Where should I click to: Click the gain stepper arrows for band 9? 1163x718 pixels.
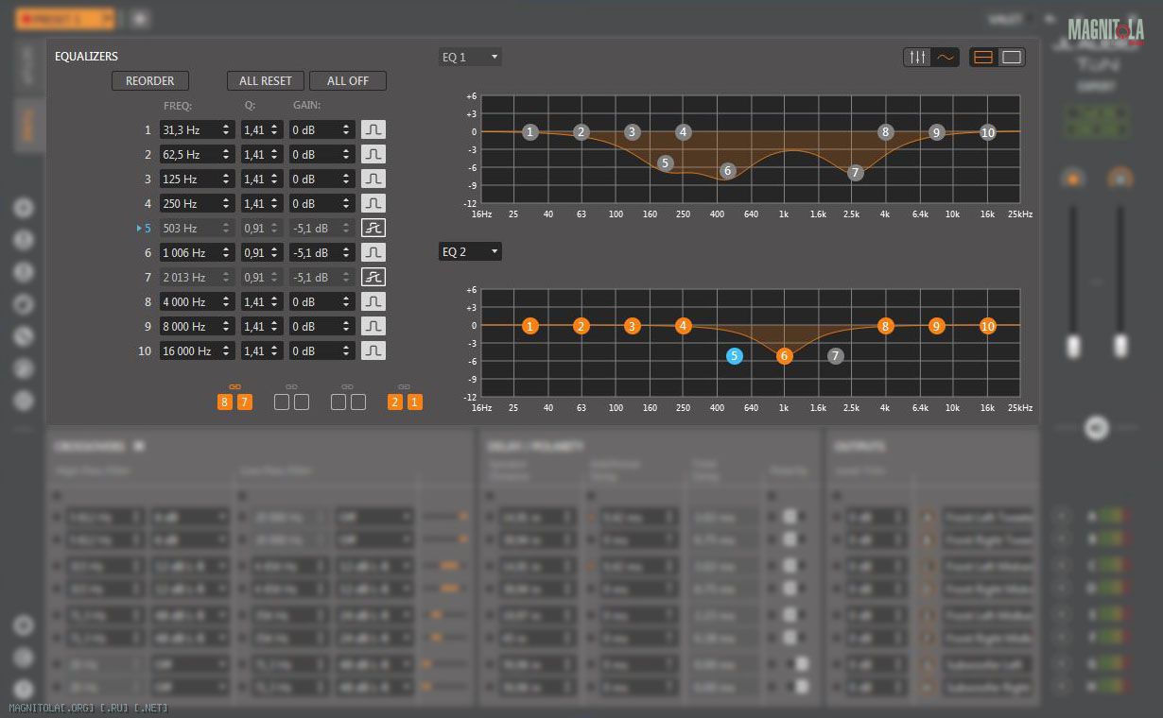pos(347,326)
